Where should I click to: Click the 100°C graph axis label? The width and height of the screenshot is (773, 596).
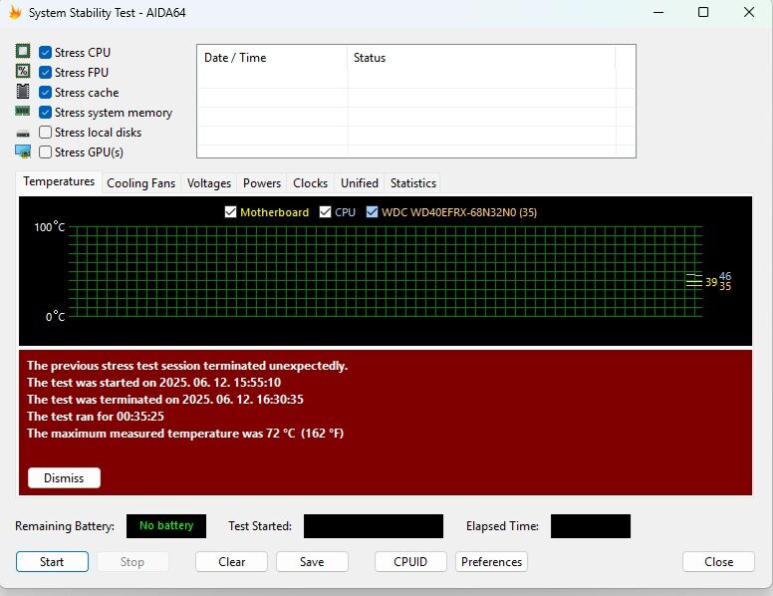pos(49,227)
